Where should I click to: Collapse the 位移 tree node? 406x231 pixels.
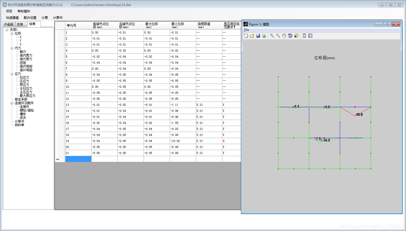click(12, 34)
